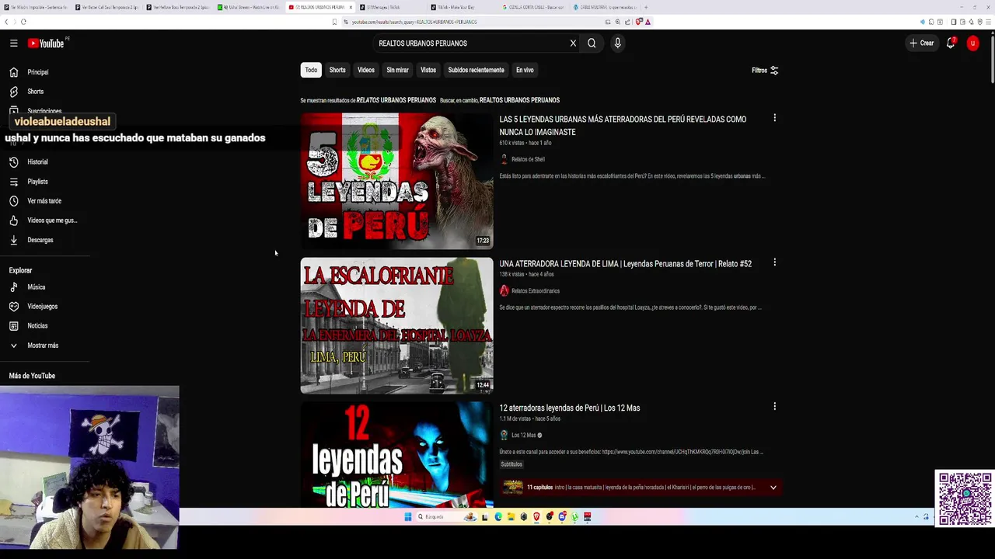Open the Hospital Loayza legend thumbnail
Viewport: 995px width, 559px height.
(x=396, y=325)
